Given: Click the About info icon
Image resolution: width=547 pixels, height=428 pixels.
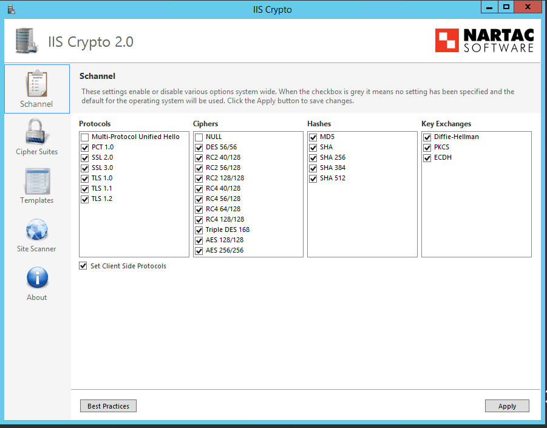Looking at the screenshot, I should pos(36,278).
